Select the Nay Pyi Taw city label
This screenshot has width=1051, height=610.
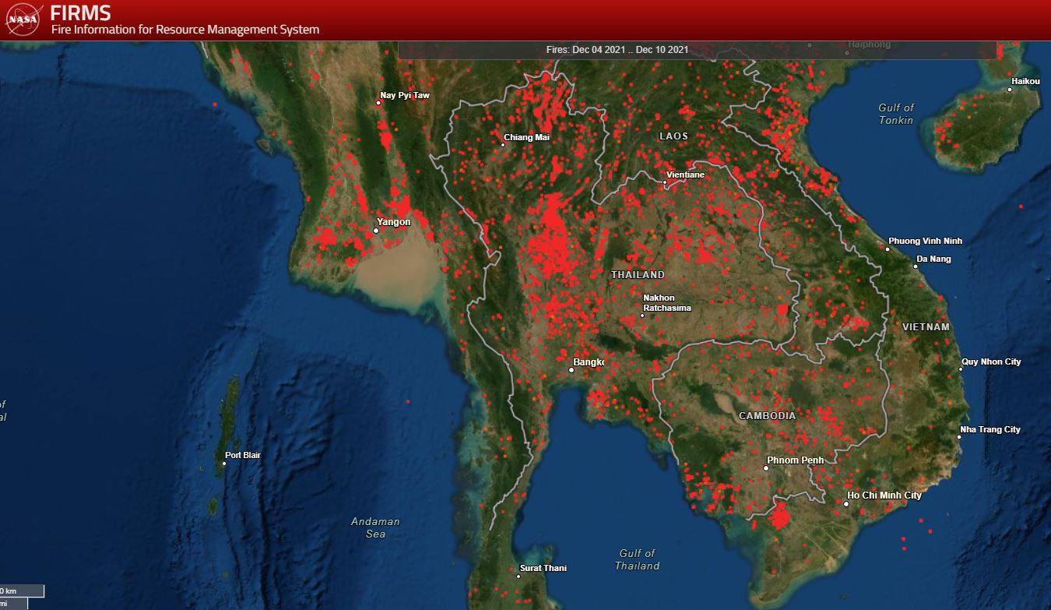point(404,96)
